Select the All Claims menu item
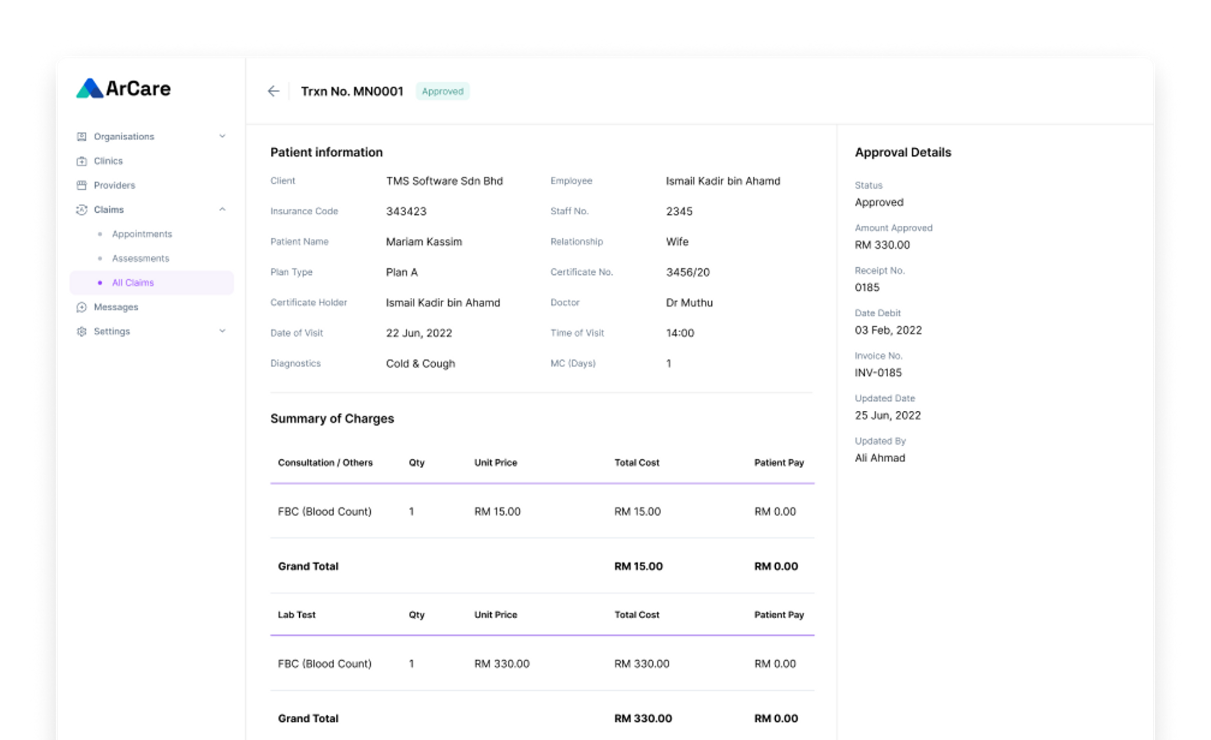Viewport: 1211px width, 740px height. point(133,283)
